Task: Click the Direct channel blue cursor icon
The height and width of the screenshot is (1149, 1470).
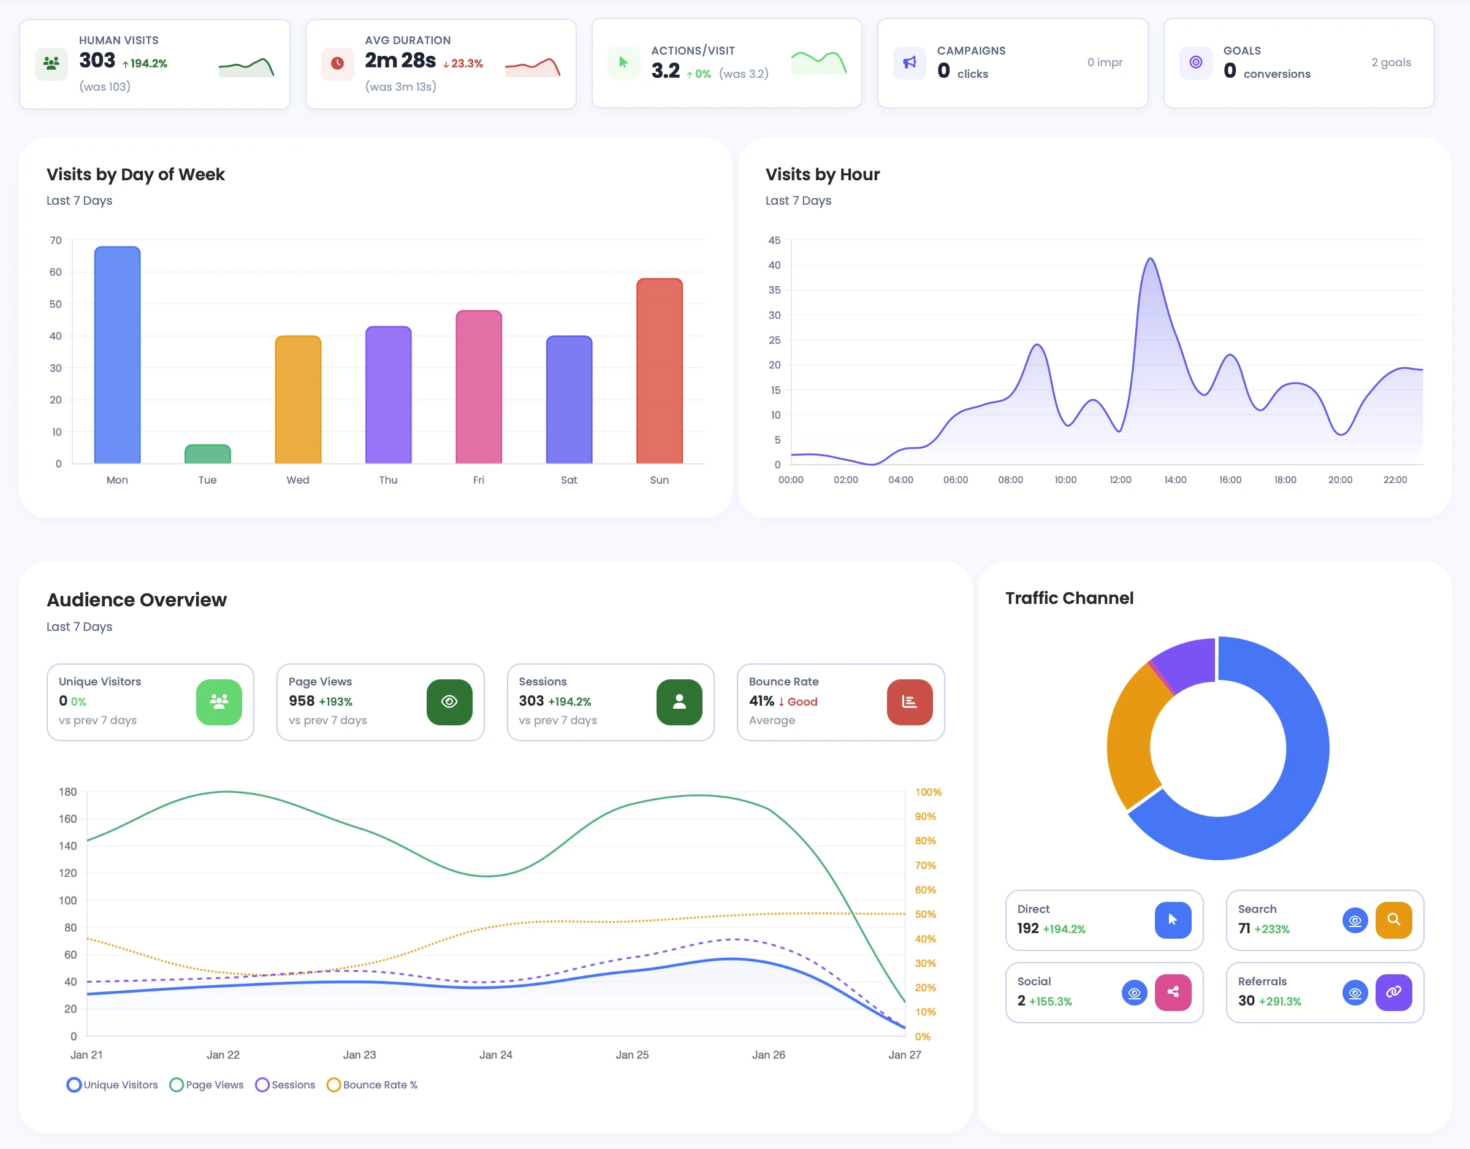Action: coord(1173,920)
